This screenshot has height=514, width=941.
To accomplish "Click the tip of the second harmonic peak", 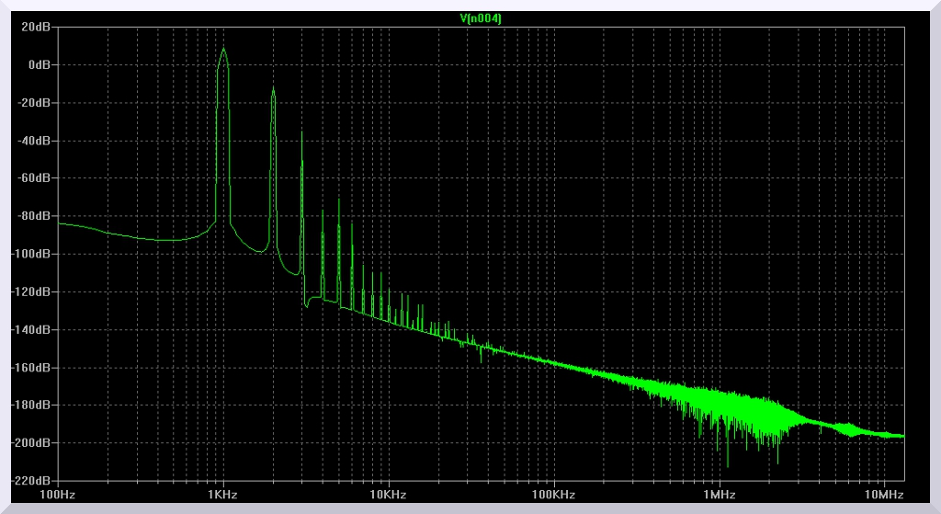I will [273, 89].
